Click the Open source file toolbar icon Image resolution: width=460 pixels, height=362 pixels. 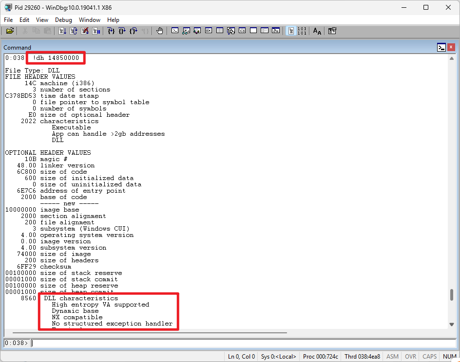click(x=10, y=31)
